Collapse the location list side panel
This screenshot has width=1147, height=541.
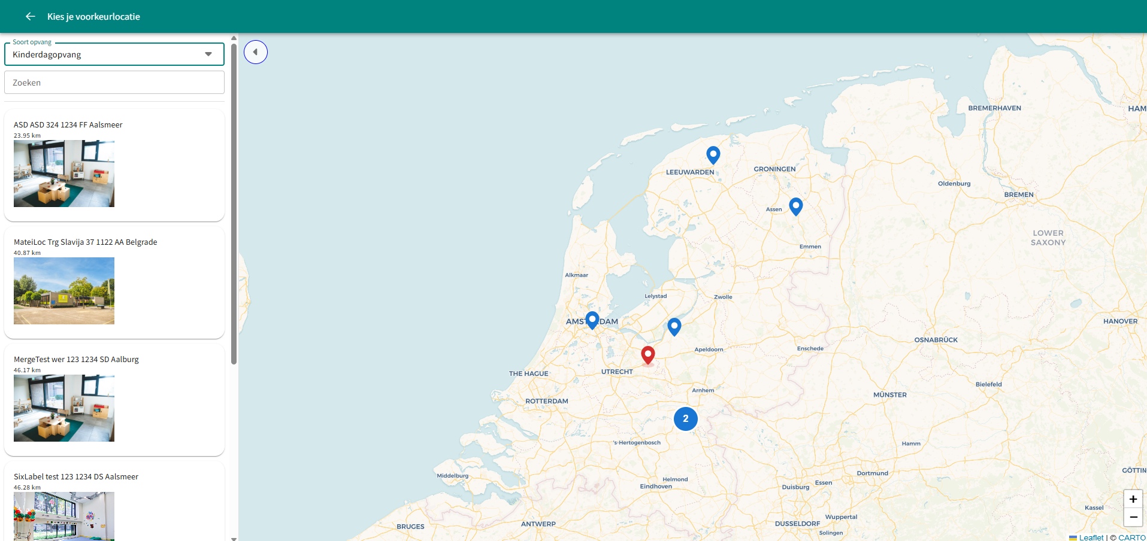coord(256,52)
